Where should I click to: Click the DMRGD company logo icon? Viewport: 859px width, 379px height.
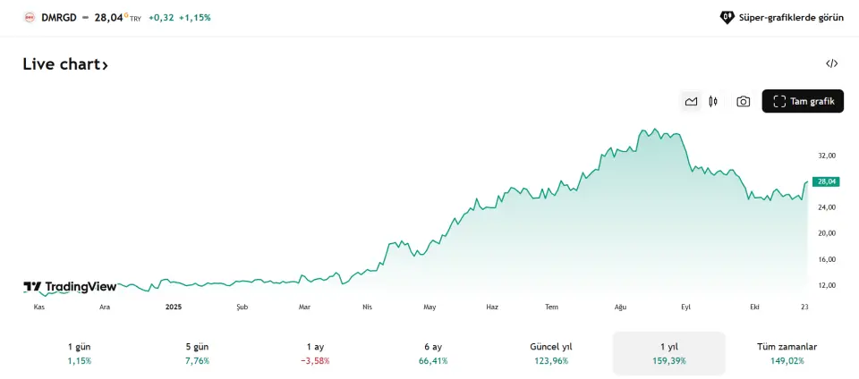[x=30, y=17]
